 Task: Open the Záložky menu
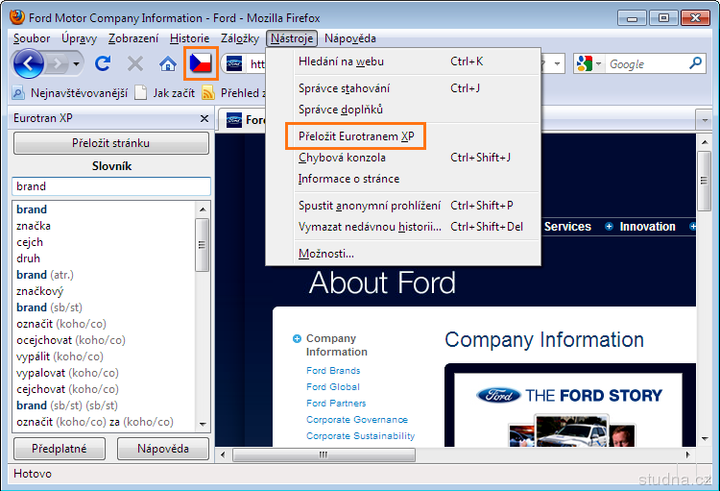[240, 38]
